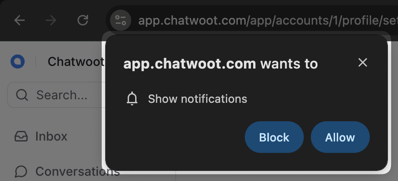Select the address bar URL text

tap(268, 20)
